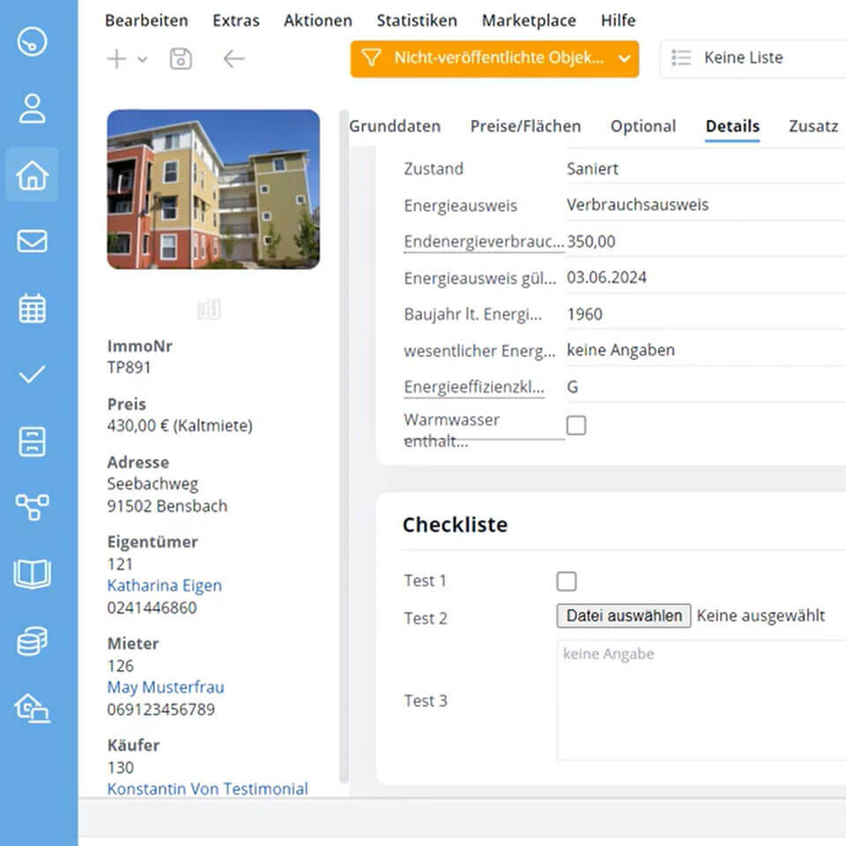Click the network/relations icon in the sidebar
Viewport: 846px width, 846px height.
32,507
